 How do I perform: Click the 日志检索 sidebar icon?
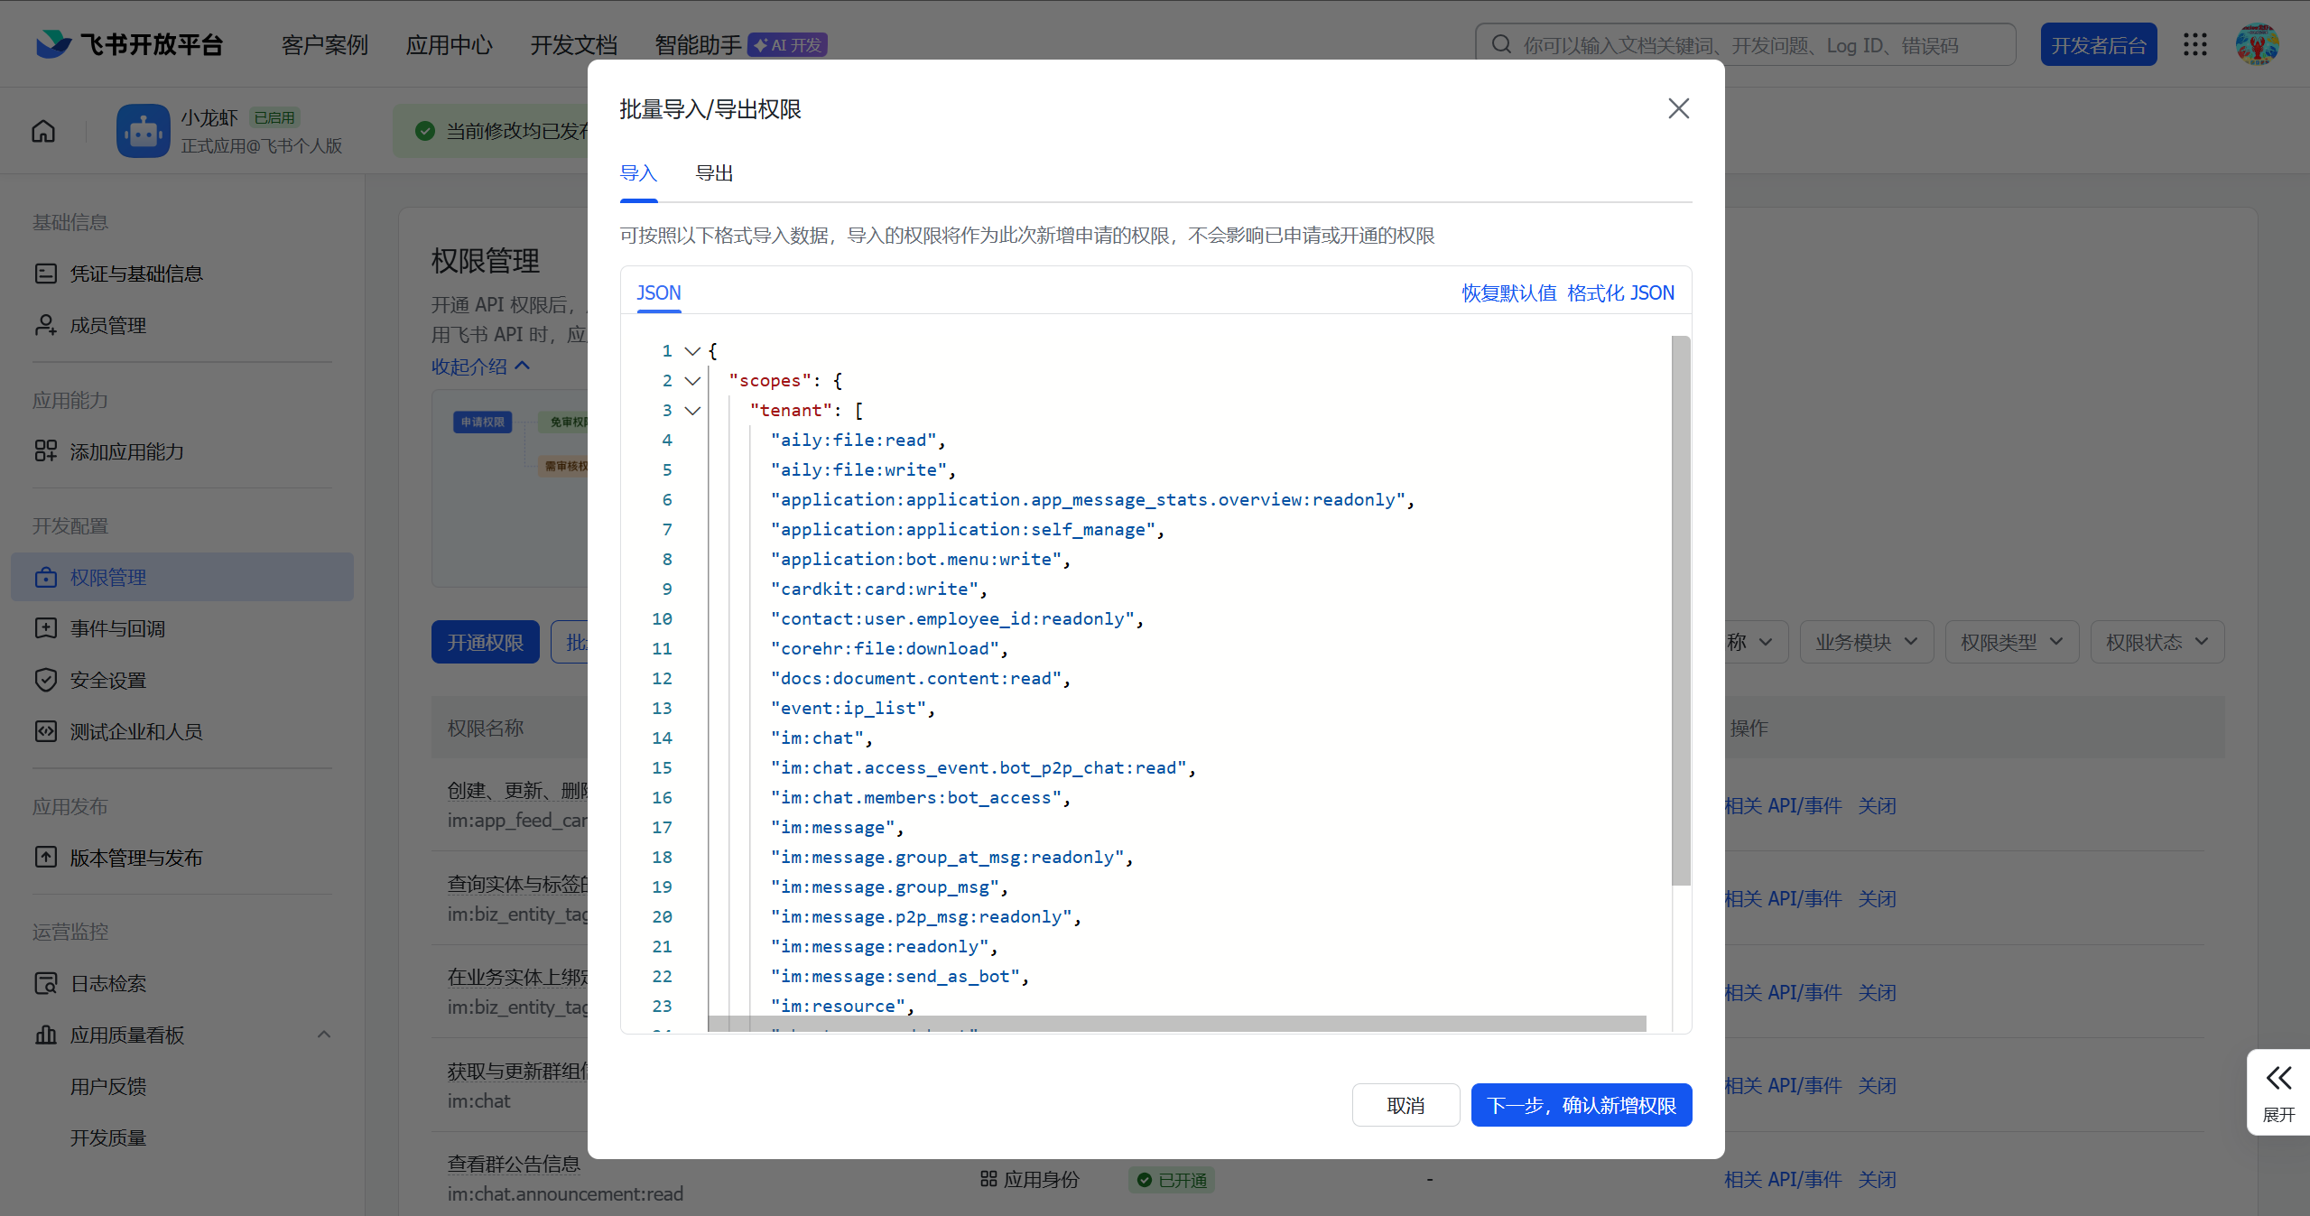(x=45, y=983)
